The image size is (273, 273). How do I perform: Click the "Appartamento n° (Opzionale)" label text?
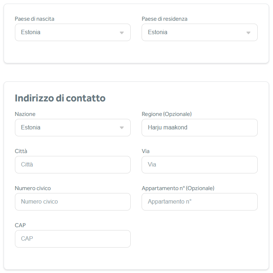pyautogui.click(x=178, y=188)
